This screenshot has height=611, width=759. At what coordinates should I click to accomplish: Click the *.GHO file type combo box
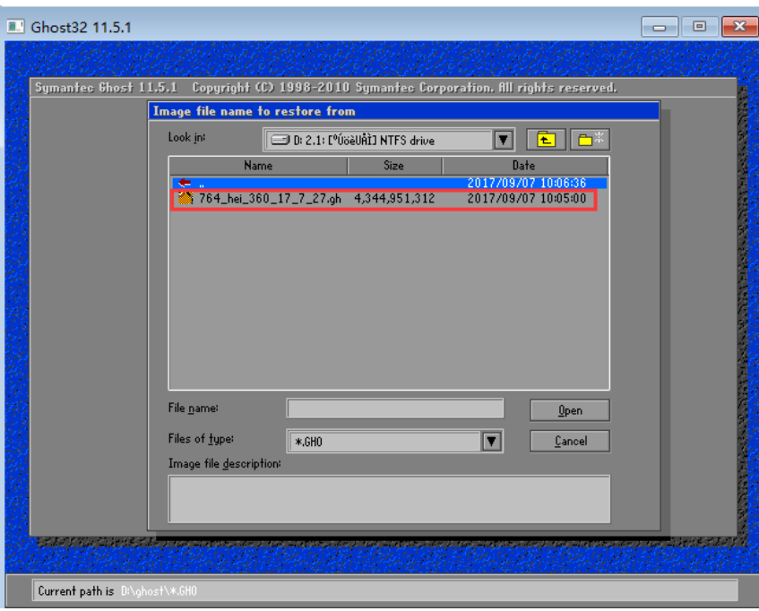tap(394, 441)
